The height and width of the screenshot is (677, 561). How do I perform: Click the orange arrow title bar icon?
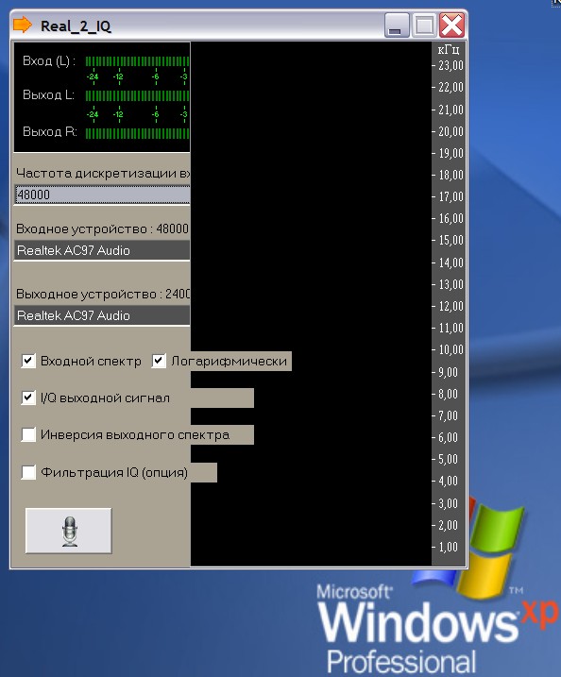tap(23, 25)
